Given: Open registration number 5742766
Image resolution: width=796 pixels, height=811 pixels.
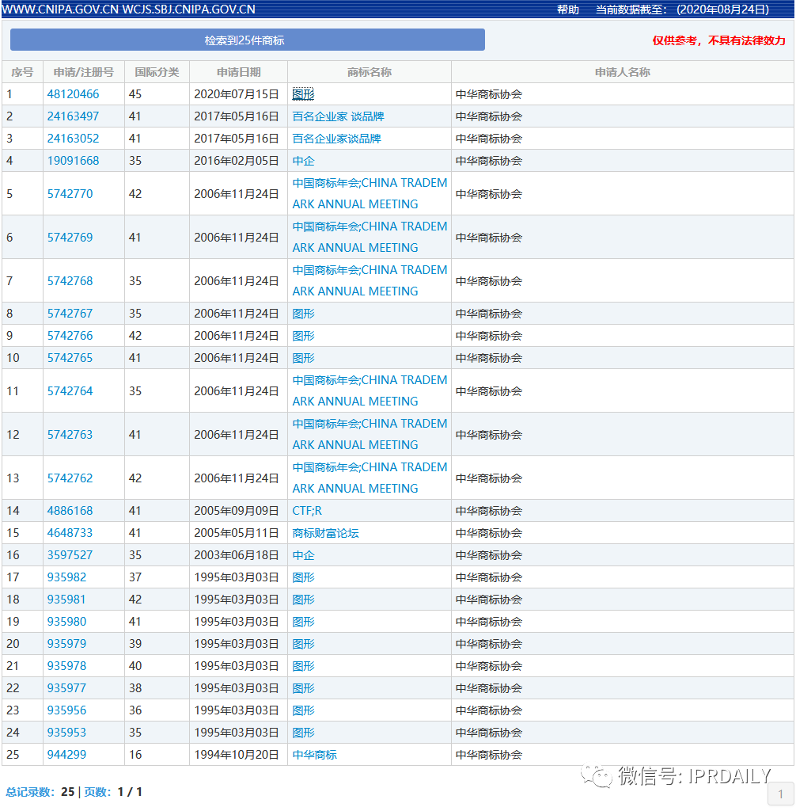Looking at the screenshot, I should tap(70, 336).
